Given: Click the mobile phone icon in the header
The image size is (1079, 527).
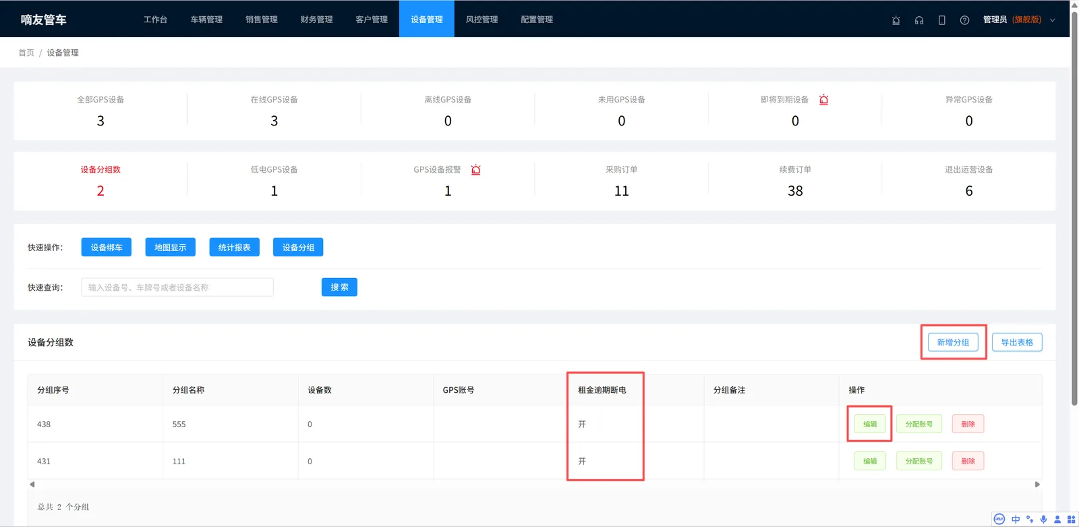Looking at the screenshot, I should pyautogui.click(x=941, y=20).
